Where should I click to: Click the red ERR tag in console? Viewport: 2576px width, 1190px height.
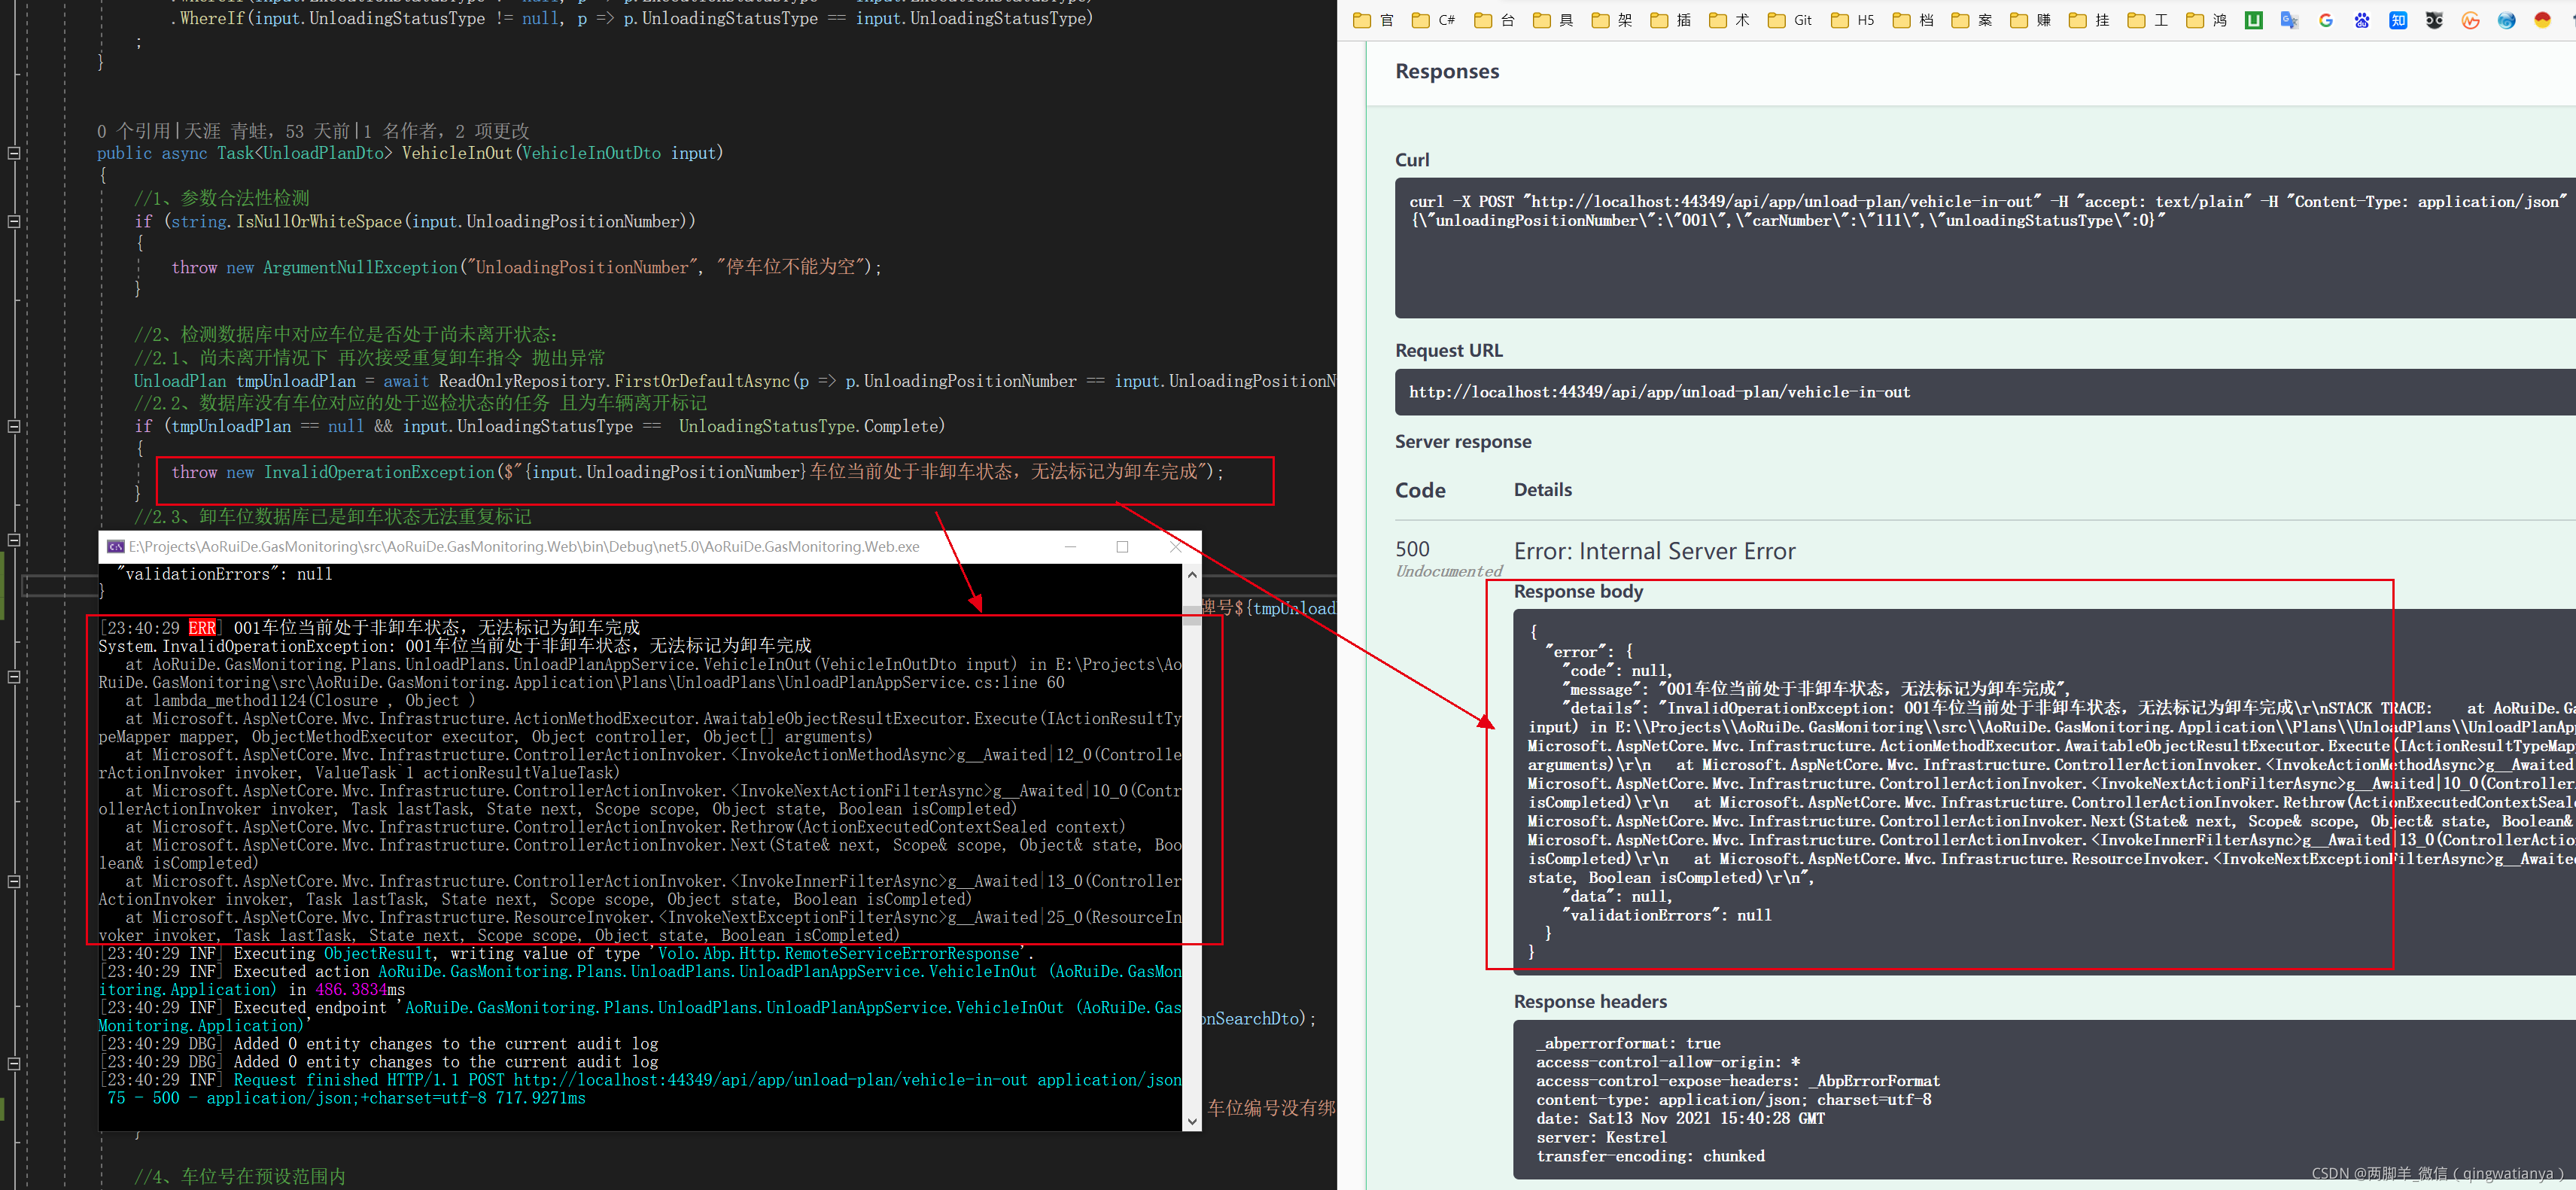[x=202, y=628]
